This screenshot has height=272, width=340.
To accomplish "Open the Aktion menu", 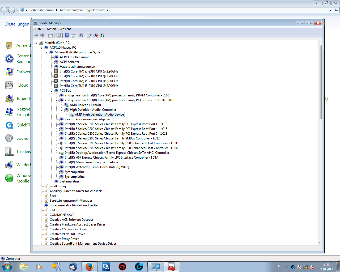I will tap(51, 29).
